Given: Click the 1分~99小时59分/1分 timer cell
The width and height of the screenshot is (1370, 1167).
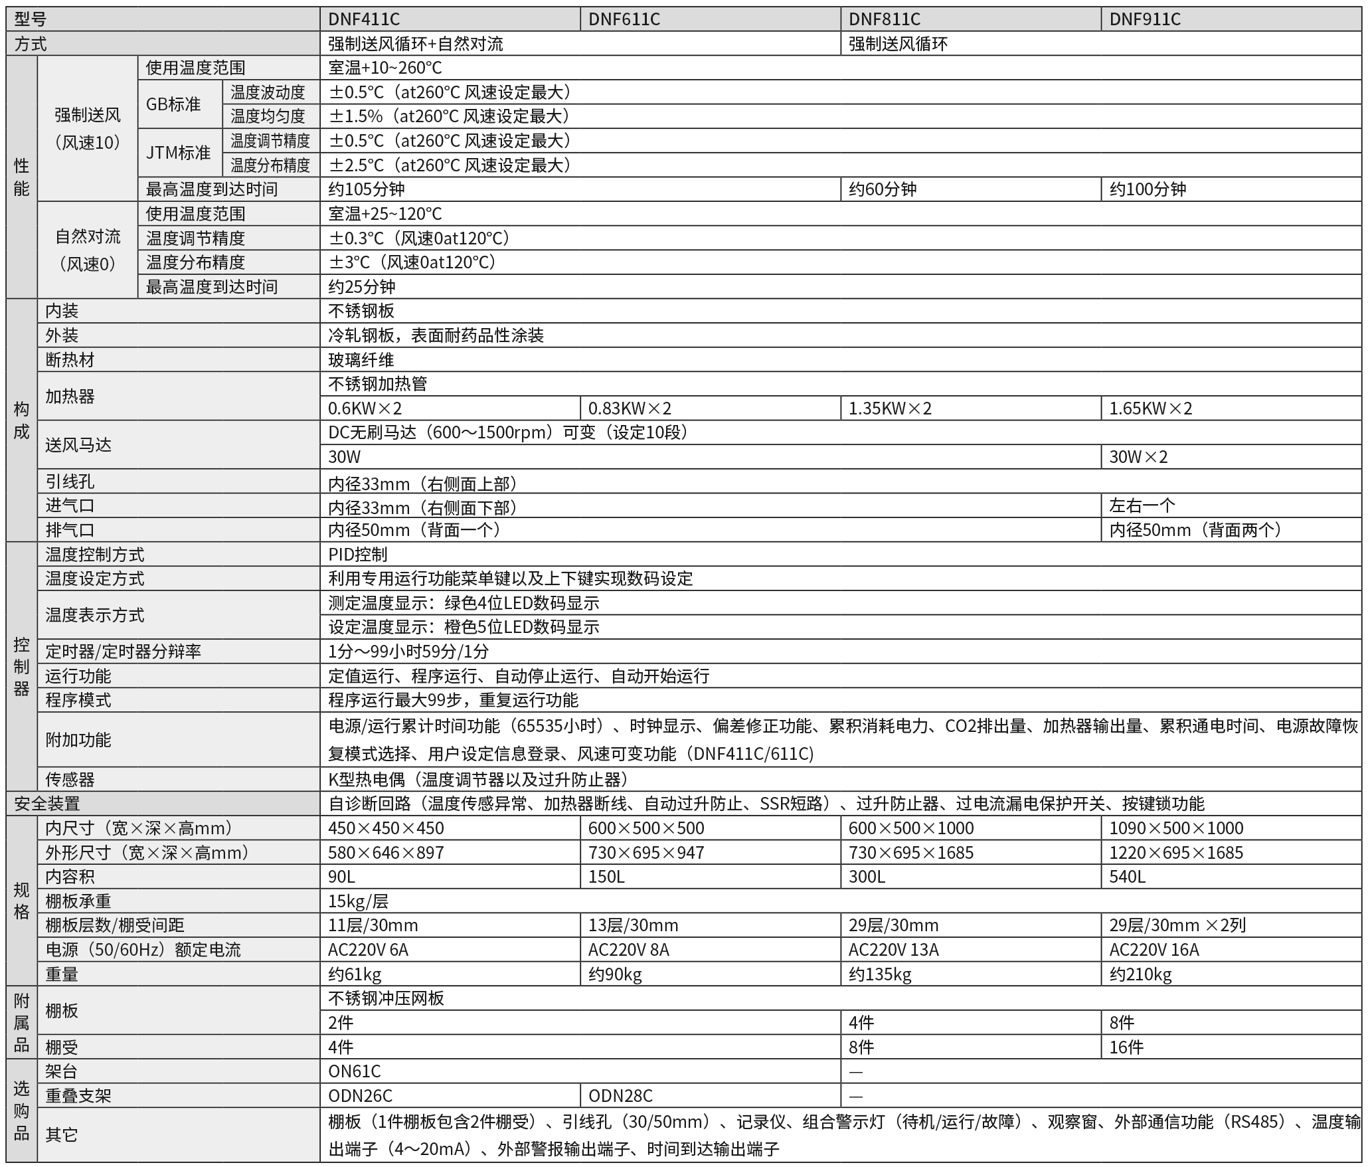Looking at the screenshot, I should tap(841, 652).
